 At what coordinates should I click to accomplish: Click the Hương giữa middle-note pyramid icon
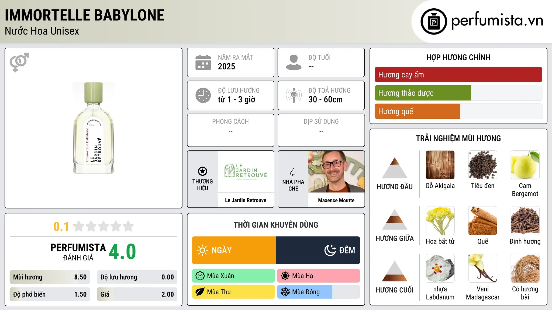(395, 219)
